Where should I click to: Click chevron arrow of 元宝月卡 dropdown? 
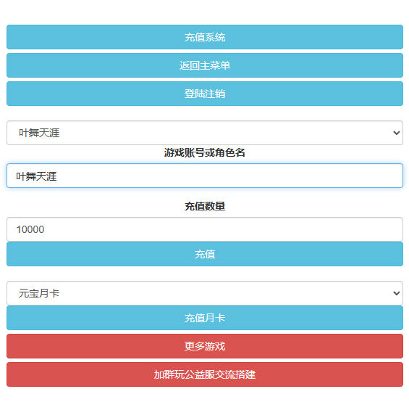397,293
